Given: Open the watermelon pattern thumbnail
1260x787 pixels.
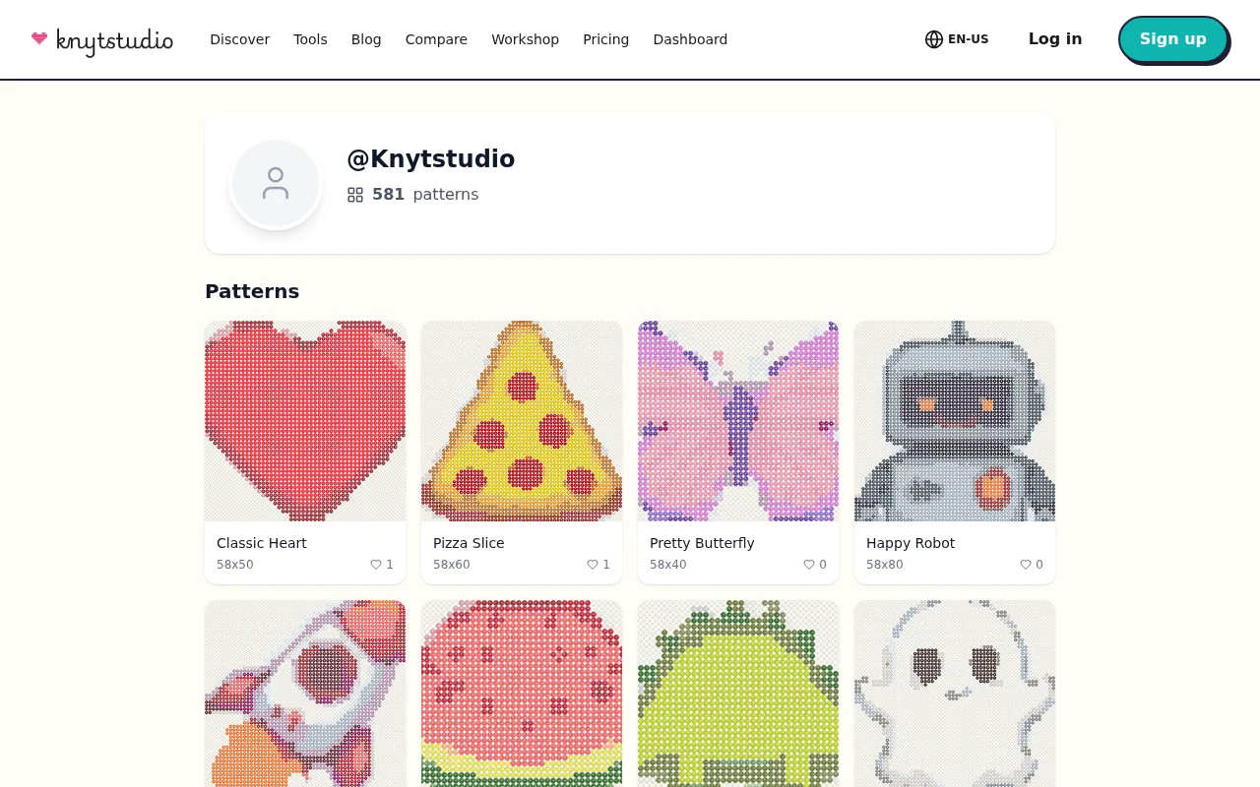Looking at the screenshot, I should coord(522,694).
